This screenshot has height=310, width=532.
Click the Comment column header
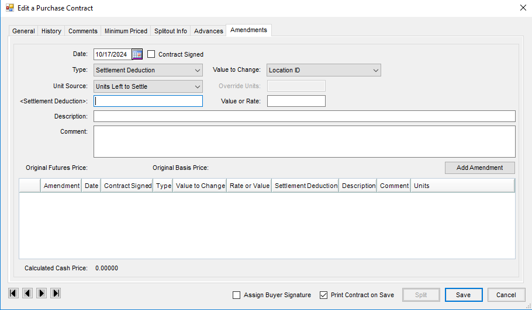click(x=394, y=186)
